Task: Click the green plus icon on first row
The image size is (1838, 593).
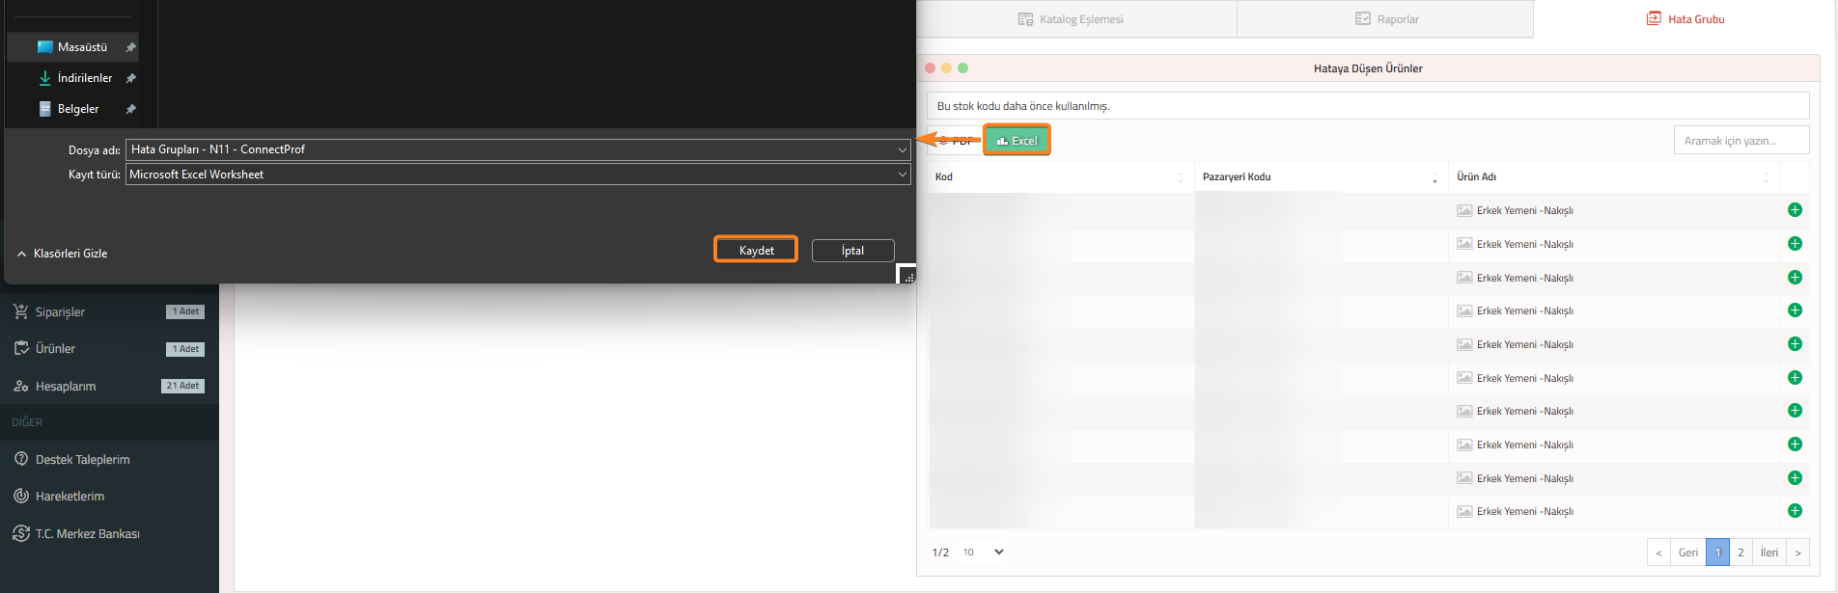Action: 1795,210
